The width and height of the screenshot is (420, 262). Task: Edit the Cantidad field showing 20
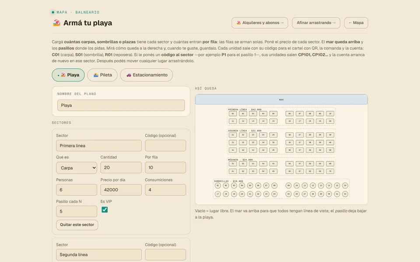pyautogui.click(x=121, y=168)
